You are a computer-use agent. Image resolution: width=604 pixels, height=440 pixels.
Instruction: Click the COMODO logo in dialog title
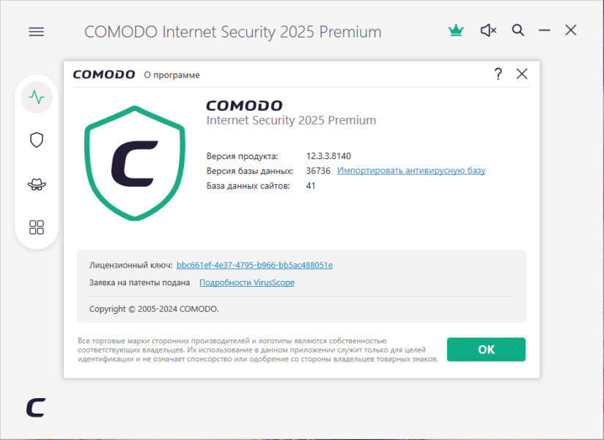click(104, 74)
